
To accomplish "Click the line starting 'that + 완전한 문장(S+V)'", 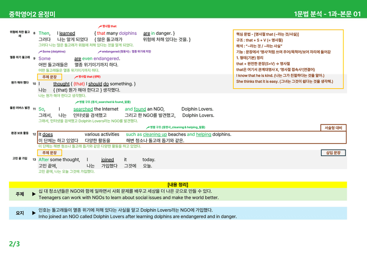I will click(x=263, y=63).
